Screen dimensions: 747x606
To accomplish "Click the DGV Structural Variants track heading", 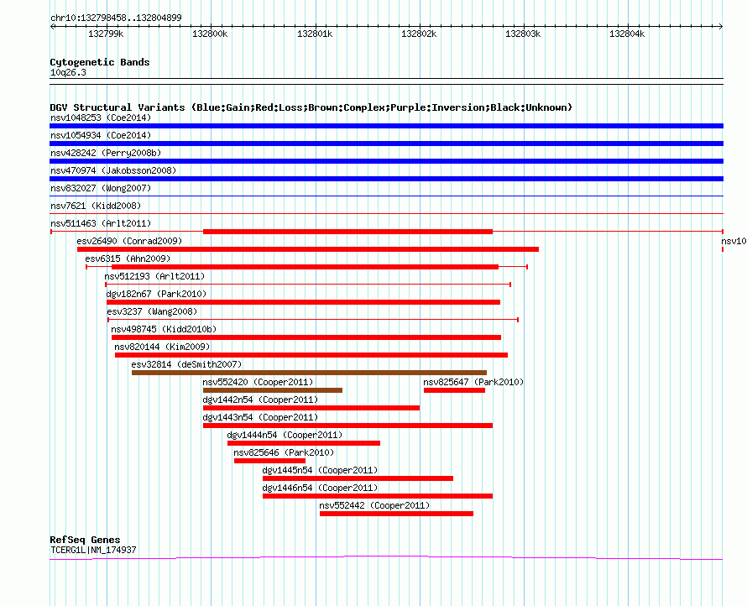I will [311, 107].
